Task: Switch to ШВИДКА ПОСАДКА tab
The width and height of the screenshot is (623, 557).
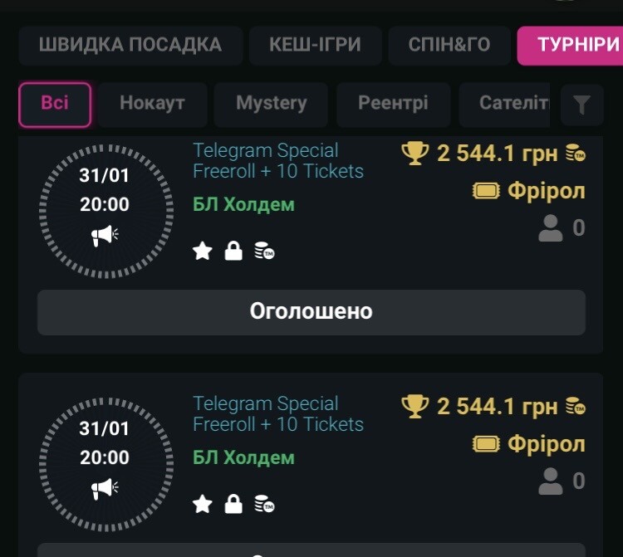Action: 130,45
